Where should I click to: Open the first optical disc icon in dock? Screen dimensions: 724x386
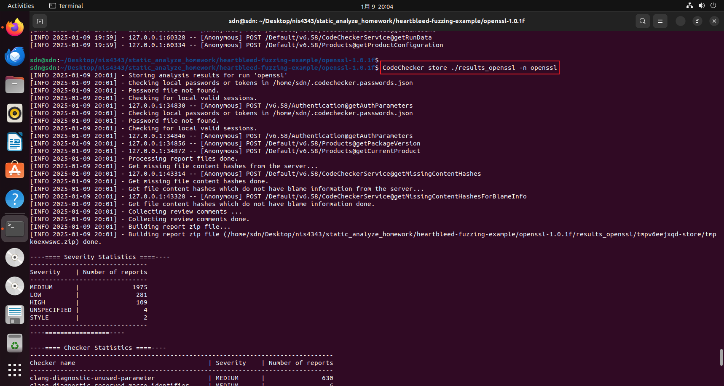click(x=15, y=257)
